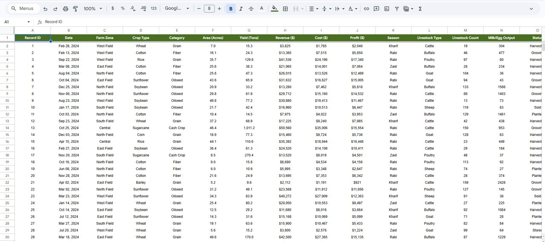Click the Undo arrow icon

pyautogui.click(x=45, y=9)
